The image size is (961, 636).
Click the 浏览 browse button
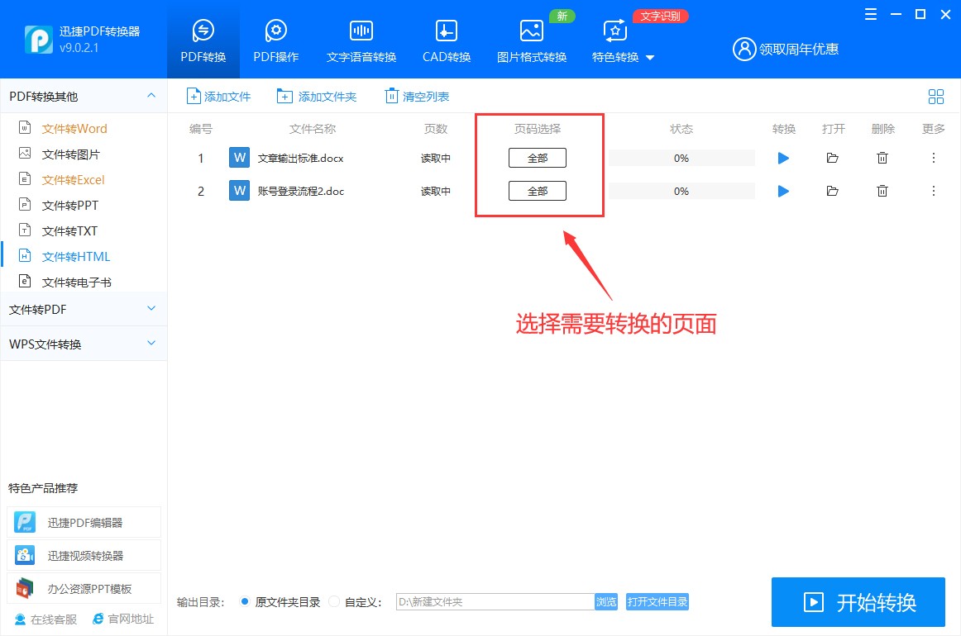(606, 601)
